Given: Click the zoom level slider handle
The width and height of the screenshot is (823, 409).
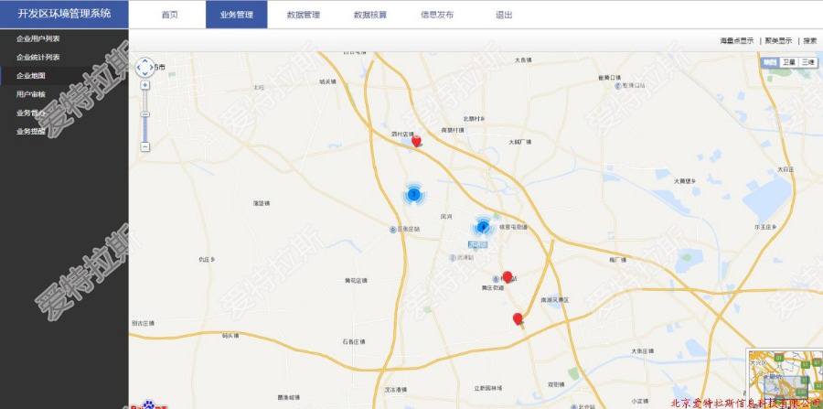Looking at the screenshot, I should pos(145,114).
